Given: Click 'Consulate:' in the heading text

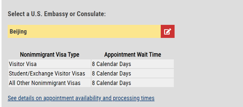Looking at the screenshot, I should [x=91, y=14].
